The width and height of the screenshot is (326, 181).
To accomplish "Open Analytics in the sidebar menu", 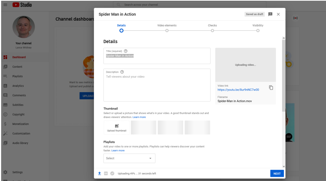I will coord(18,86).
